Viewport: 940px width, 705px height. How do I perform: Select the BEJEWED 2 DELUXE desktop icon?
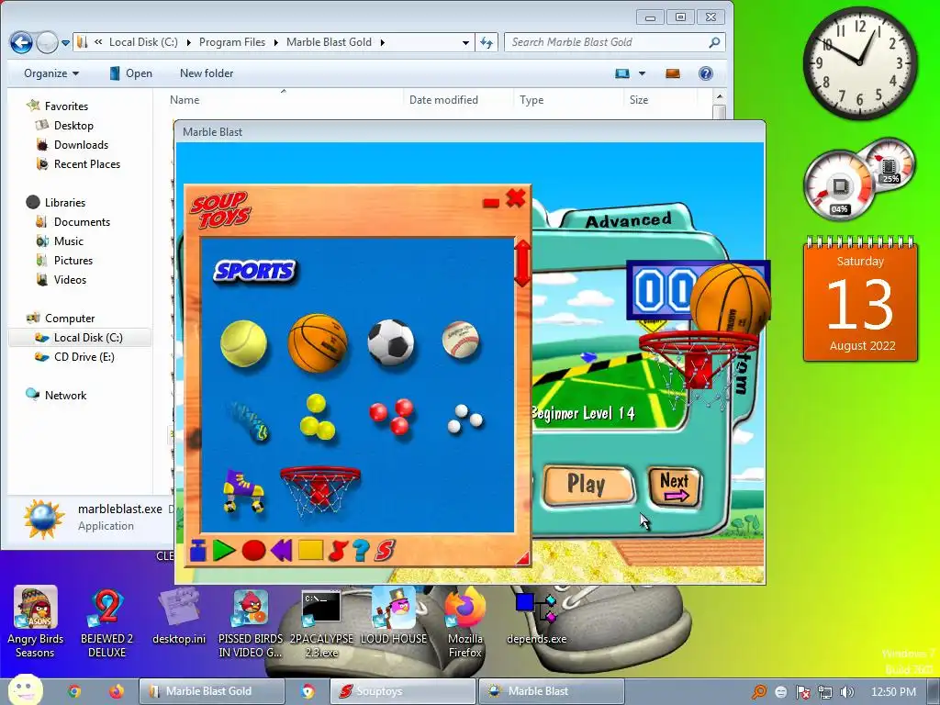(106, 621)
